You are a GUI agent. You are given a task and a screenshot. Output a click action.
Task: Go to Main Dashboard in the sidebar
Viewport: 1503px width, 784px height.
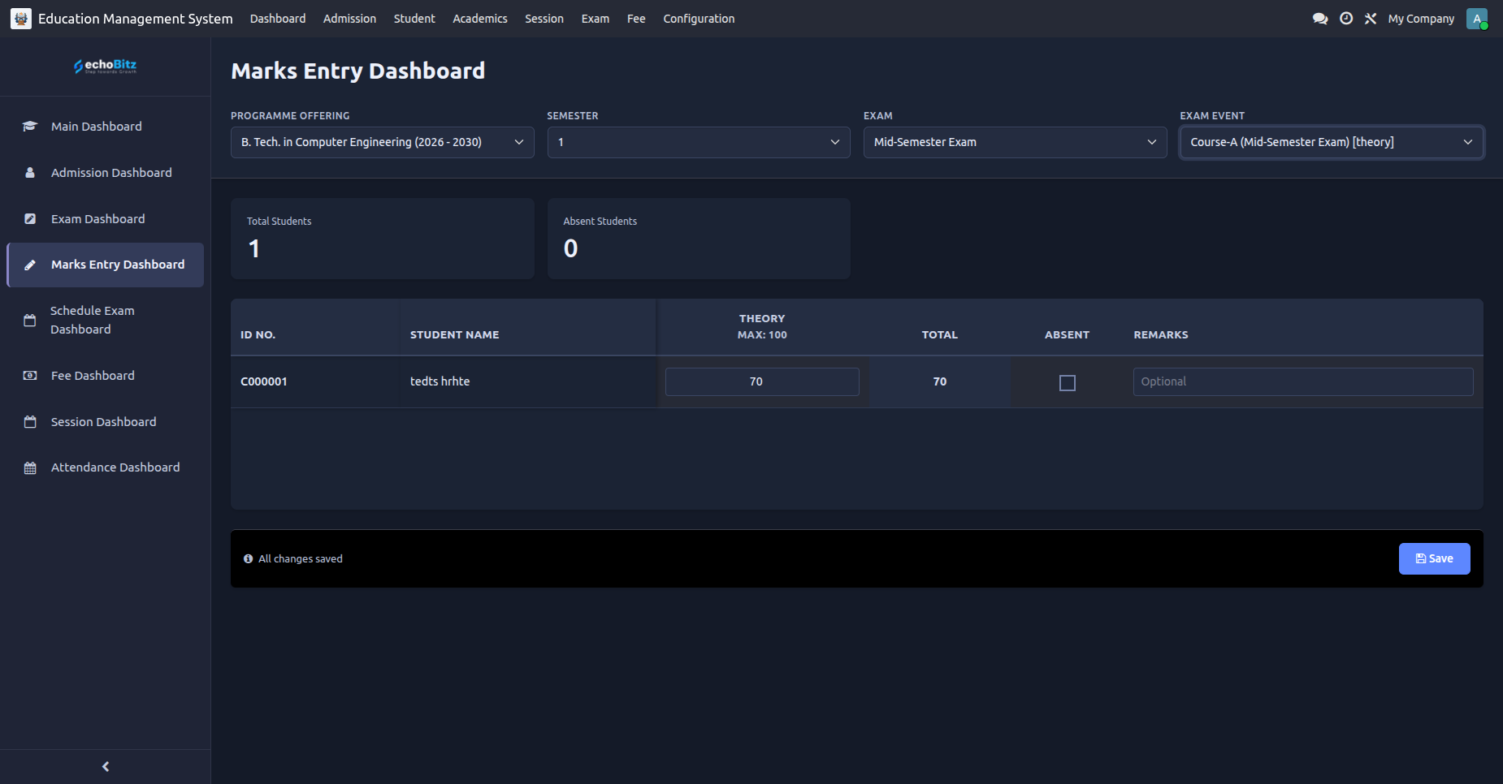[x=106, y=127]
